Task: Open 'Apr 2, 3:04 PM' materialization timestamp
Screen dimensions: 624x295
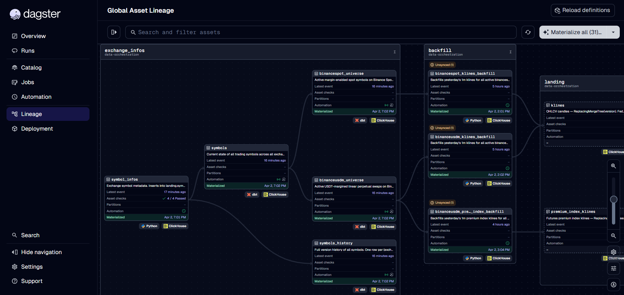Action: tap(499, 250)
